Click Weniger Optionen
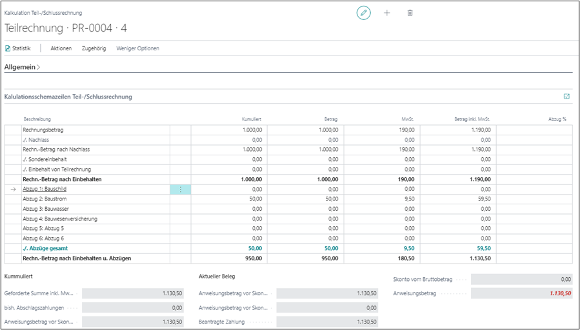 coord(137,48)
